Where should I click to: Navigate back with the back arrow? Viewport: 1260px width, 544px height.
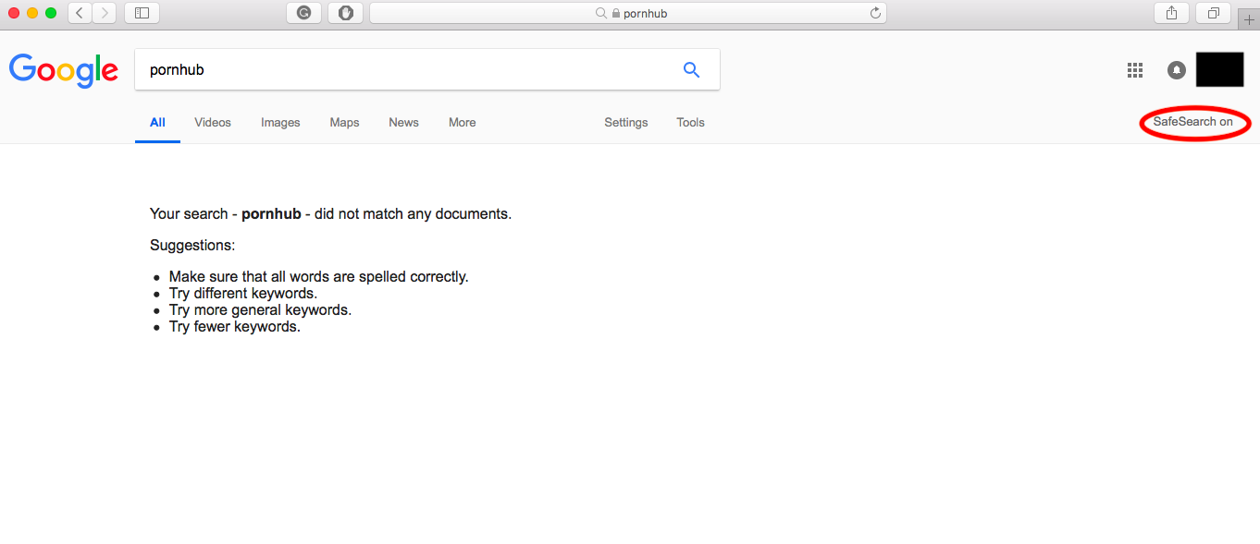point(79,13)
